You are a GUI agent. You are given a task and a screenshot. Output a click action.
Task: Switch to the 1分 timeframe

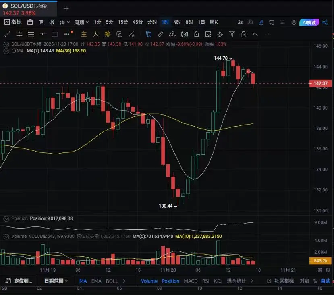pos(98,22)
